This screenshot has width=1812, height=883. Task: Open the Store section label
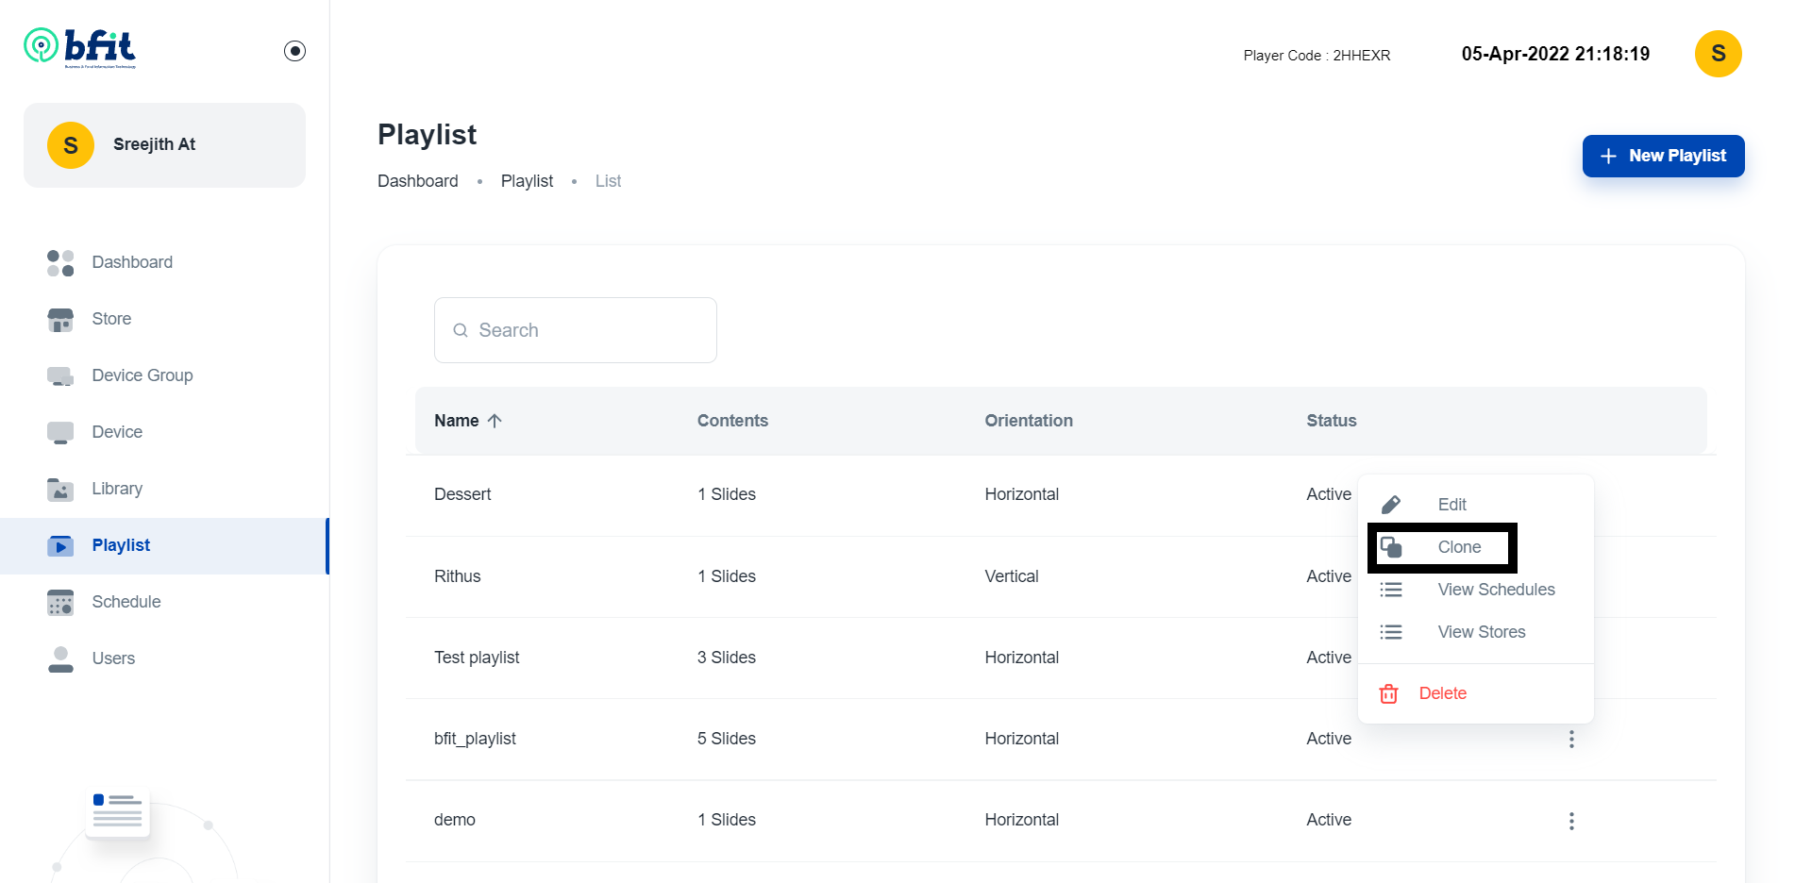point(111,319)
